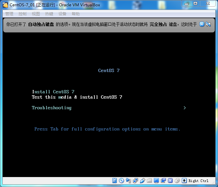This screenshot has height=187, width=218.
Task: Click the Press Tab configuration hint text
Action: pos(107,129)
